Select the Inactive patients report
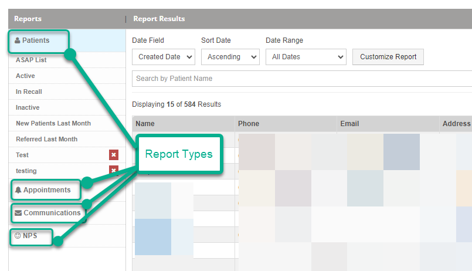The width and height of the screenshot is (472, 271). pyautogui.click(x=28, y=107)
